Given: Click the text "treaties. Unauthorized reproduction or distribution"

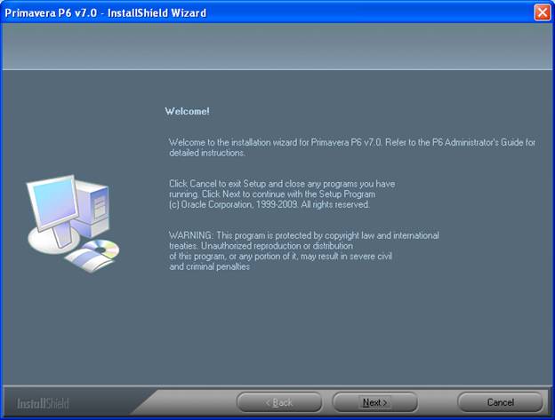Looking at the screenshot, I should [261, 246].
